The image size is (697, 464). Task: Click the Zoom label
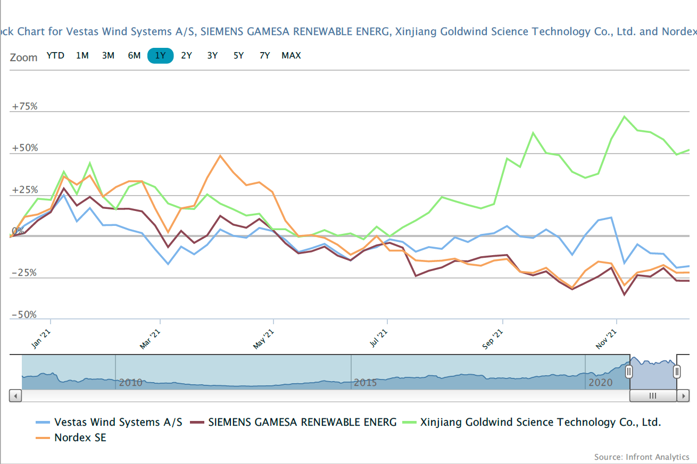coord(24,57)
